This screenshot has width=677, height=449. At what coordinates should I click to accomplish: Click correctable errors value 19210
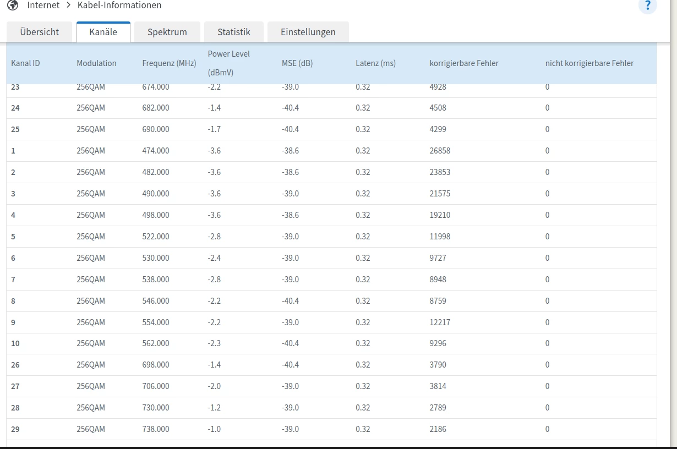pyautogui.click(x=440, y=215)
